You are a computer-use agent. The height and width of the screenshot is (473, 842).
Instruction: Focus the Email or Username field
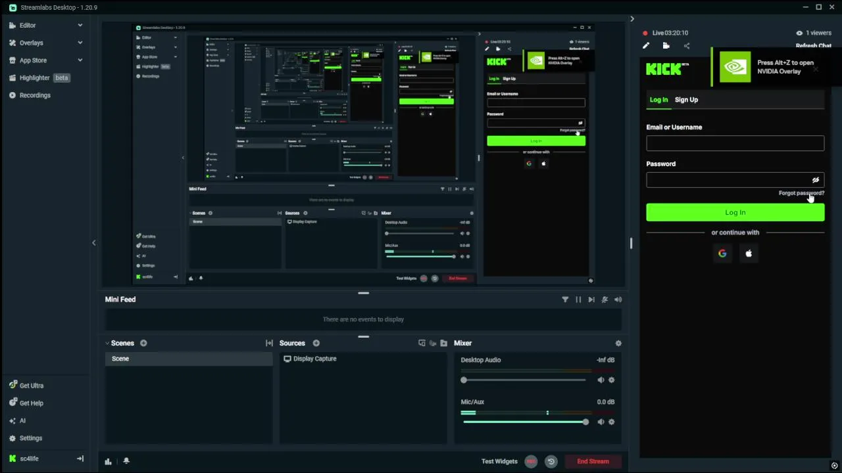pos(735,143)
